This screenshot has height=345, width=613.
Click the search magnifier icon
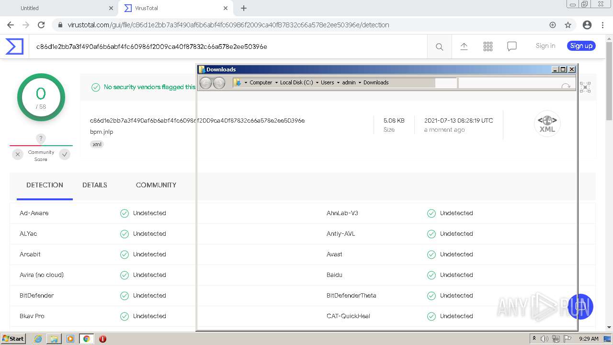click(x=439, y=46)
